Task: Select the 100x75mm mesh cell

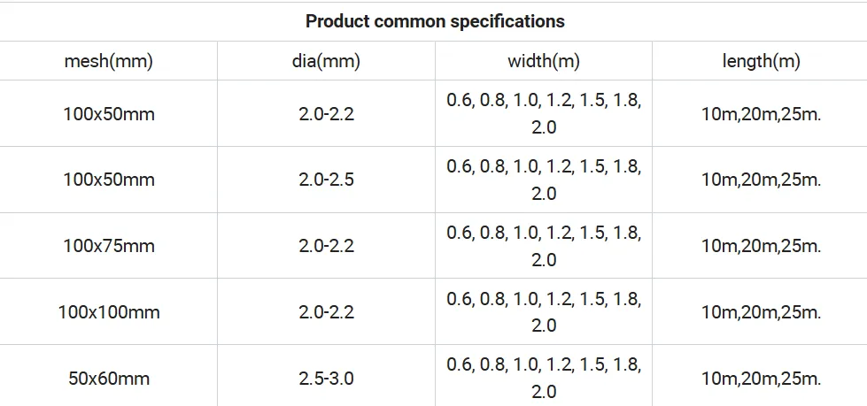Action: coord(108,246)
